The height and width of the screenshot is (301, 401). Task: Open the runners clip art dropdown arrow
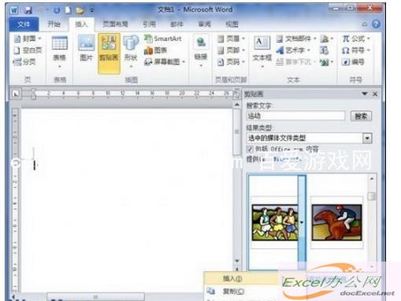[302, 222]
